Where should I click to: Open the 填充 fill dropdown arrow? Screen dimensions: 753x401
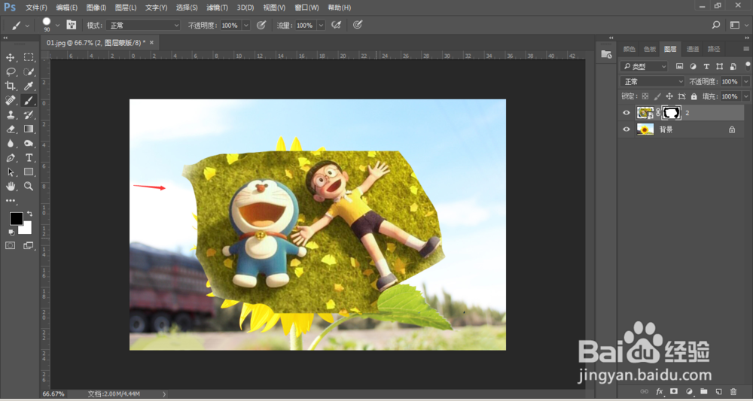745,96
